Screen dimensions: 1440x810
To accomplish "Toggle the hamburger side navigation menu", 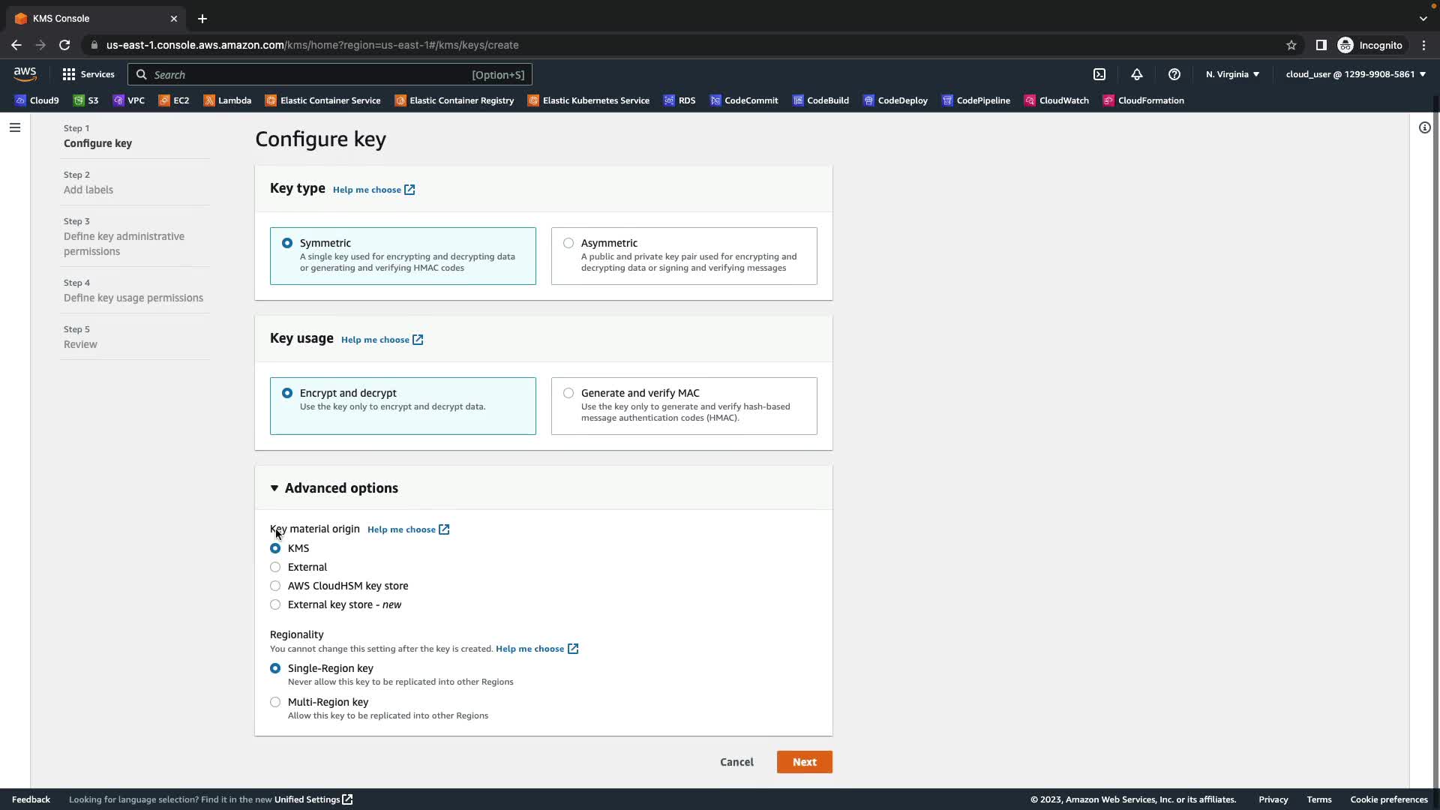I will pos(14,127).
